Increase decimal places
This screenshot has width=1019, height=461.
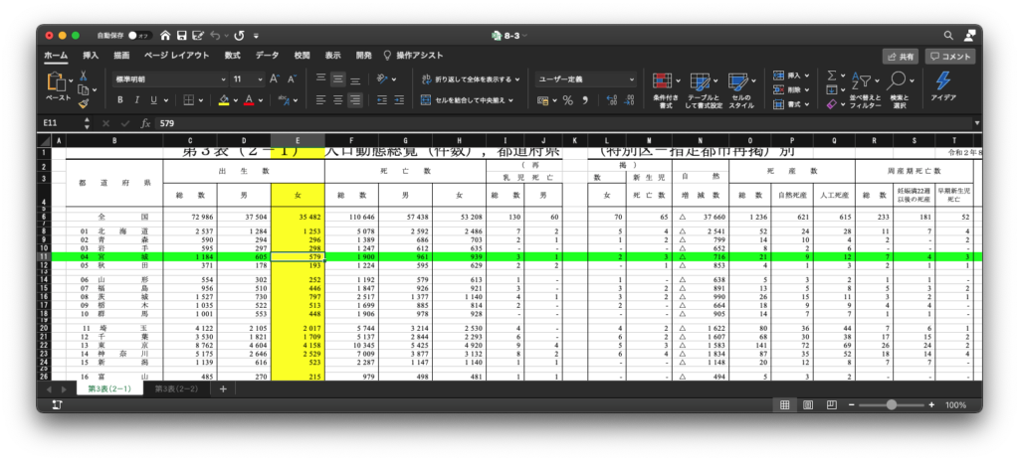click(612, 100)
